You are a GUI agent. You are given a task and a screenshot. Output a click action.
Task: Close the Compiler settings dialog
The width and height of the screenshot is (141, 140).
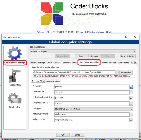click(x=135, y=37)
